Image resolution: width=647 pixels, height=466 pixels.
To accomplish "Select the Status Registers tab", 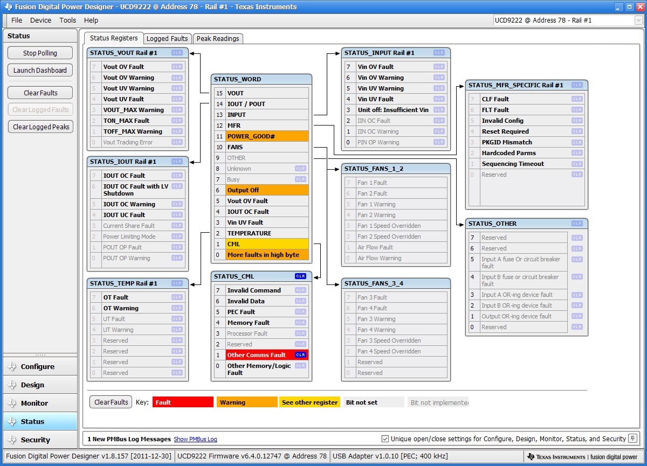I will tap(114, 38).
